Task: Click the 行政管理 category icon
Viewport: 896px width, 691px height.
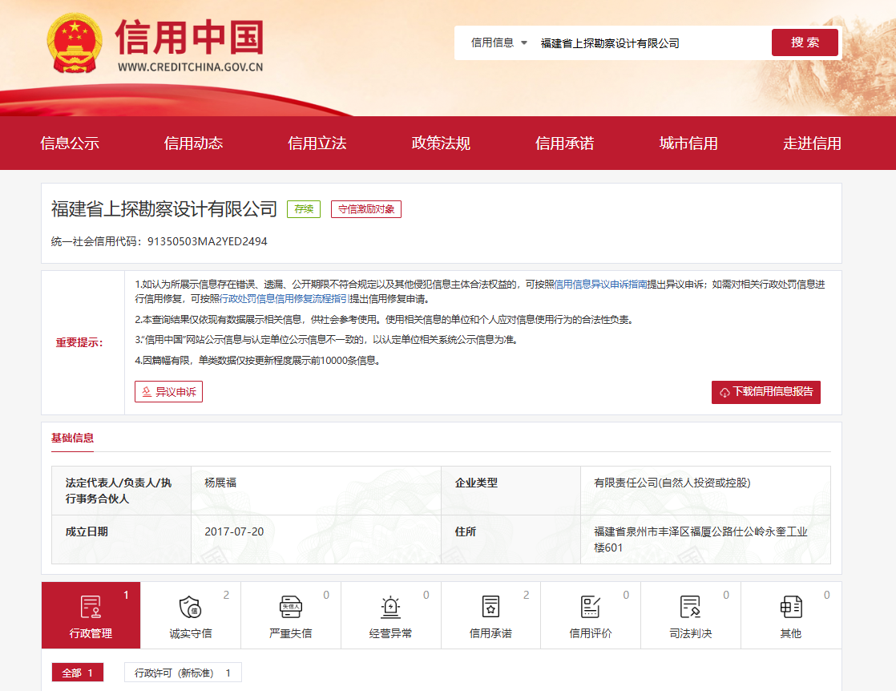Action: [x=91, y=607]
